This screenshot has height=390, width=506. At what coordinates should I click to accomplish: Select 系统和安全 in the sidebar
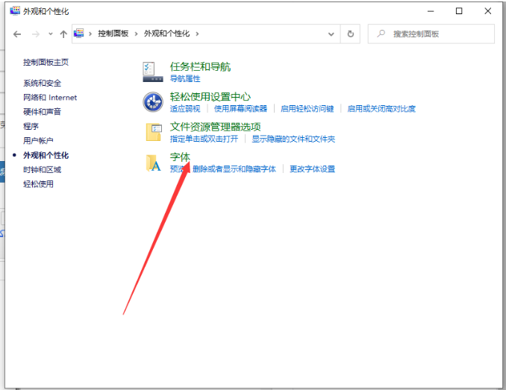[42, 83]
